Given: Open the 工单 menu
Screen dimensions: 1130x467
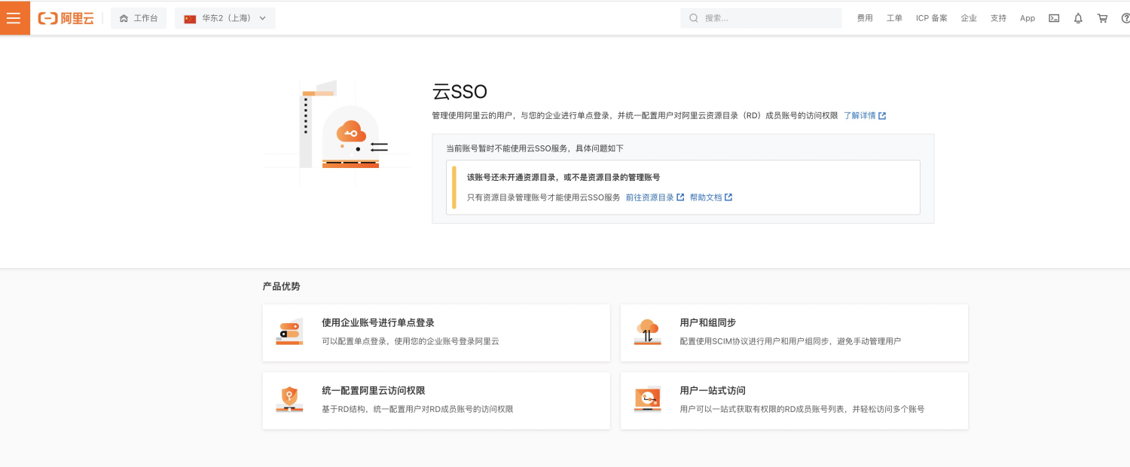Looking at the screenshot, I should [894, 18].
